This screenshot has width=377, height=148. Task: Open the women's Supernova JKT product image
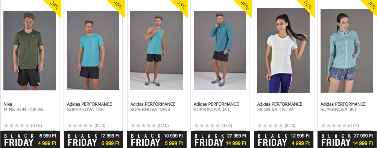tap(347, 50)
